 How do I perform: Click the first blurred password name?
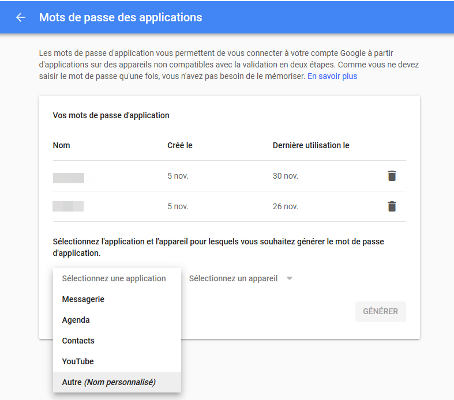click(x=69, y=178)
